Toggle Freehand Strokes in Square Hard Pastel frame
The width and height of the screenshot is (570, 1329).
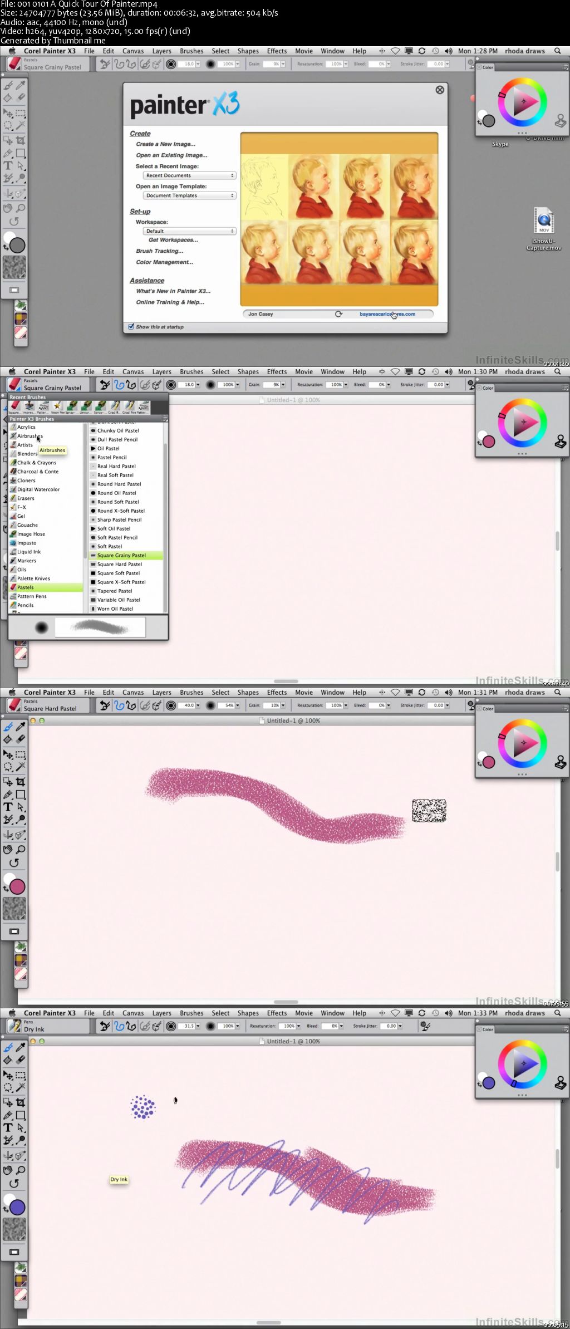click(x=119, y=705)
